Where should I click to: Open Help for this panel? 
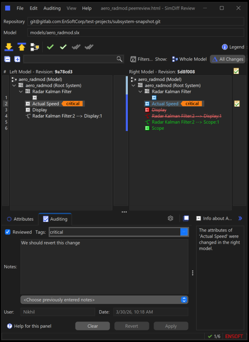click(30, 326)
